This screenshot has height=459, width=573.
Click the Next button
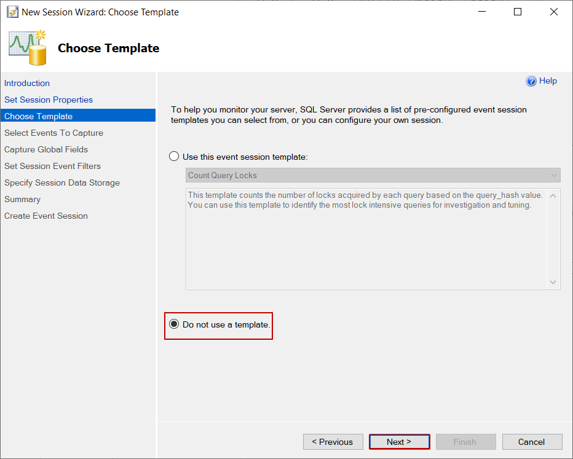[399, 442]
